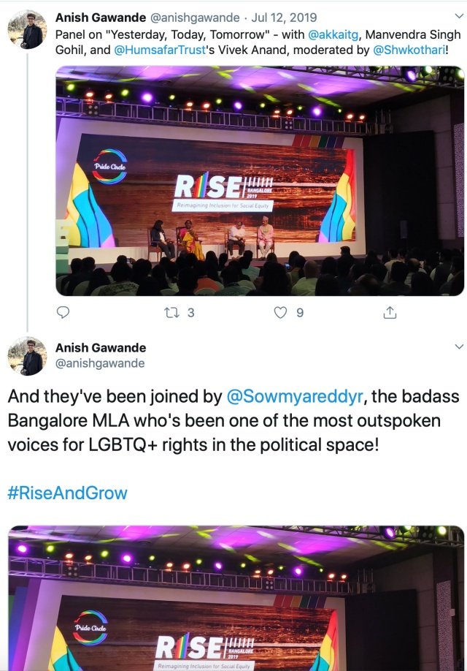Retweet the panel tweet
This screenshot has height=671, width=467.
click(x=171, y=312)
